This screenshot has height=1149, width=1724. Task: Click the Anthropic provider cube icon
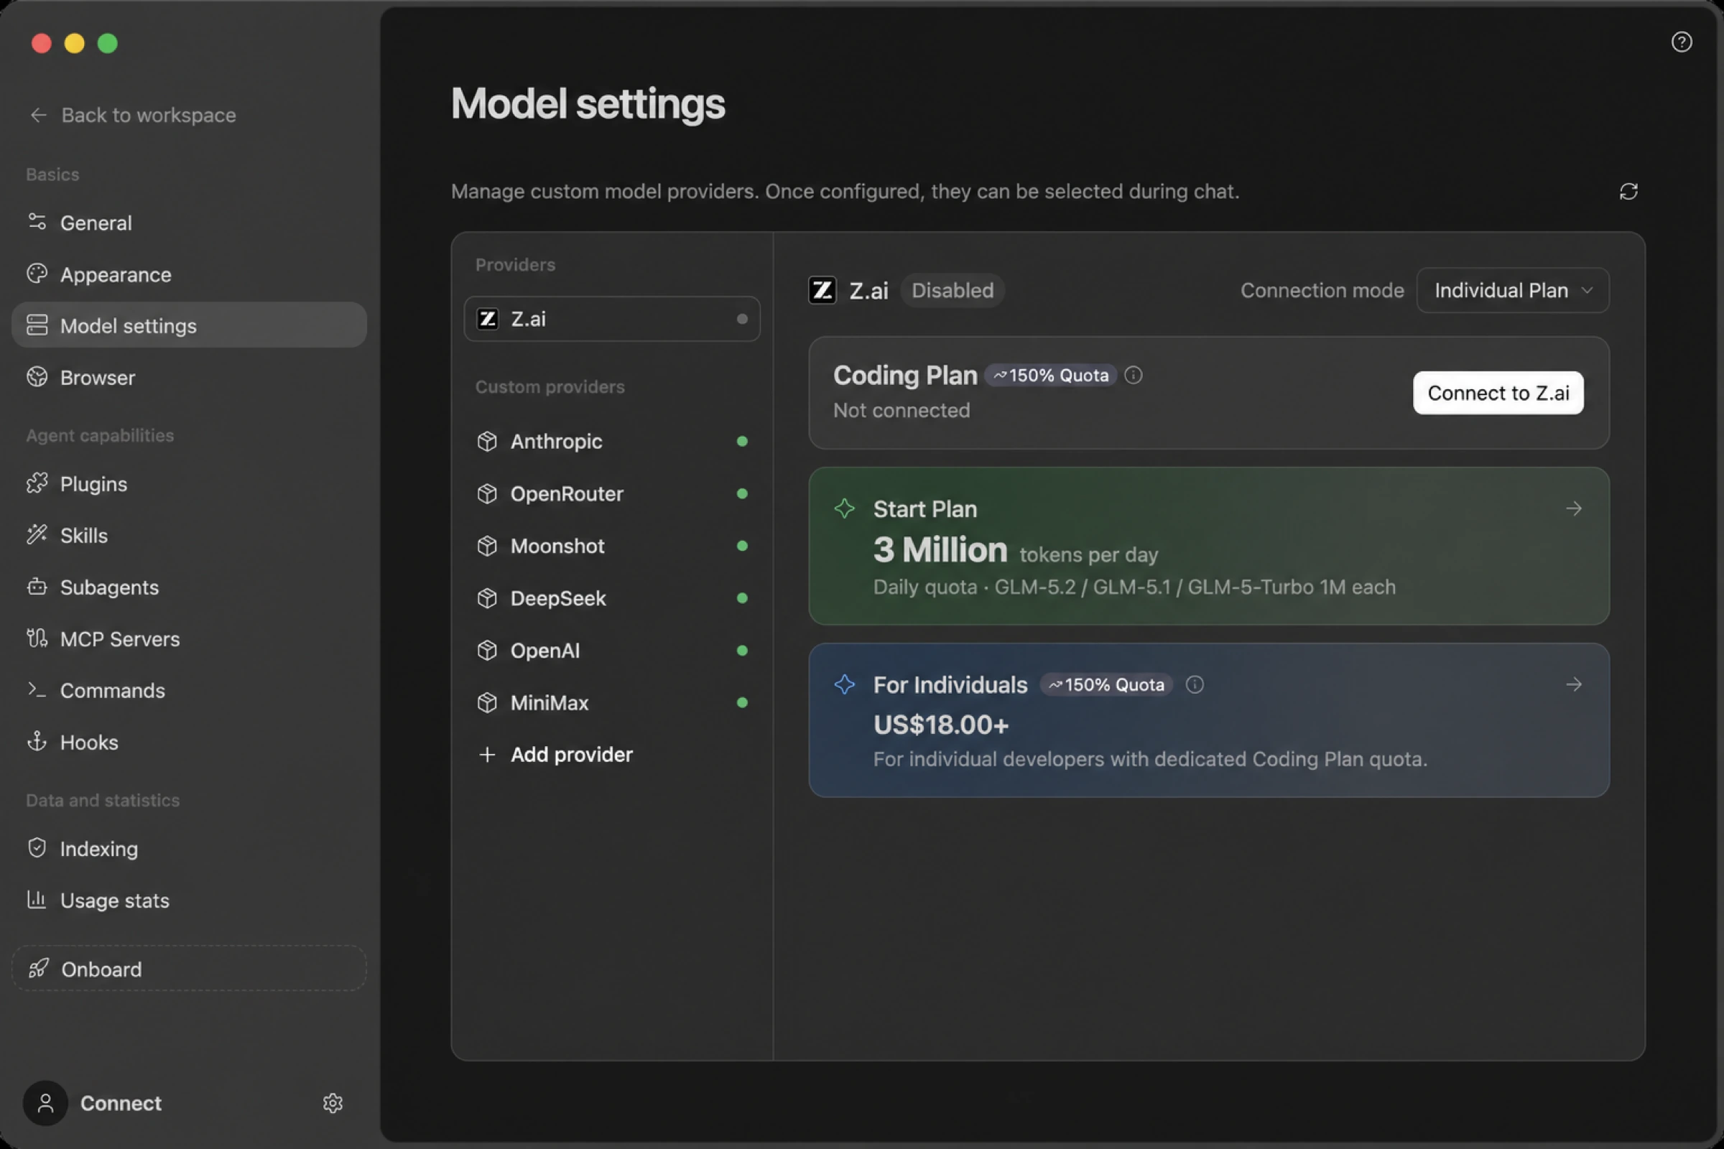point(488,441)
